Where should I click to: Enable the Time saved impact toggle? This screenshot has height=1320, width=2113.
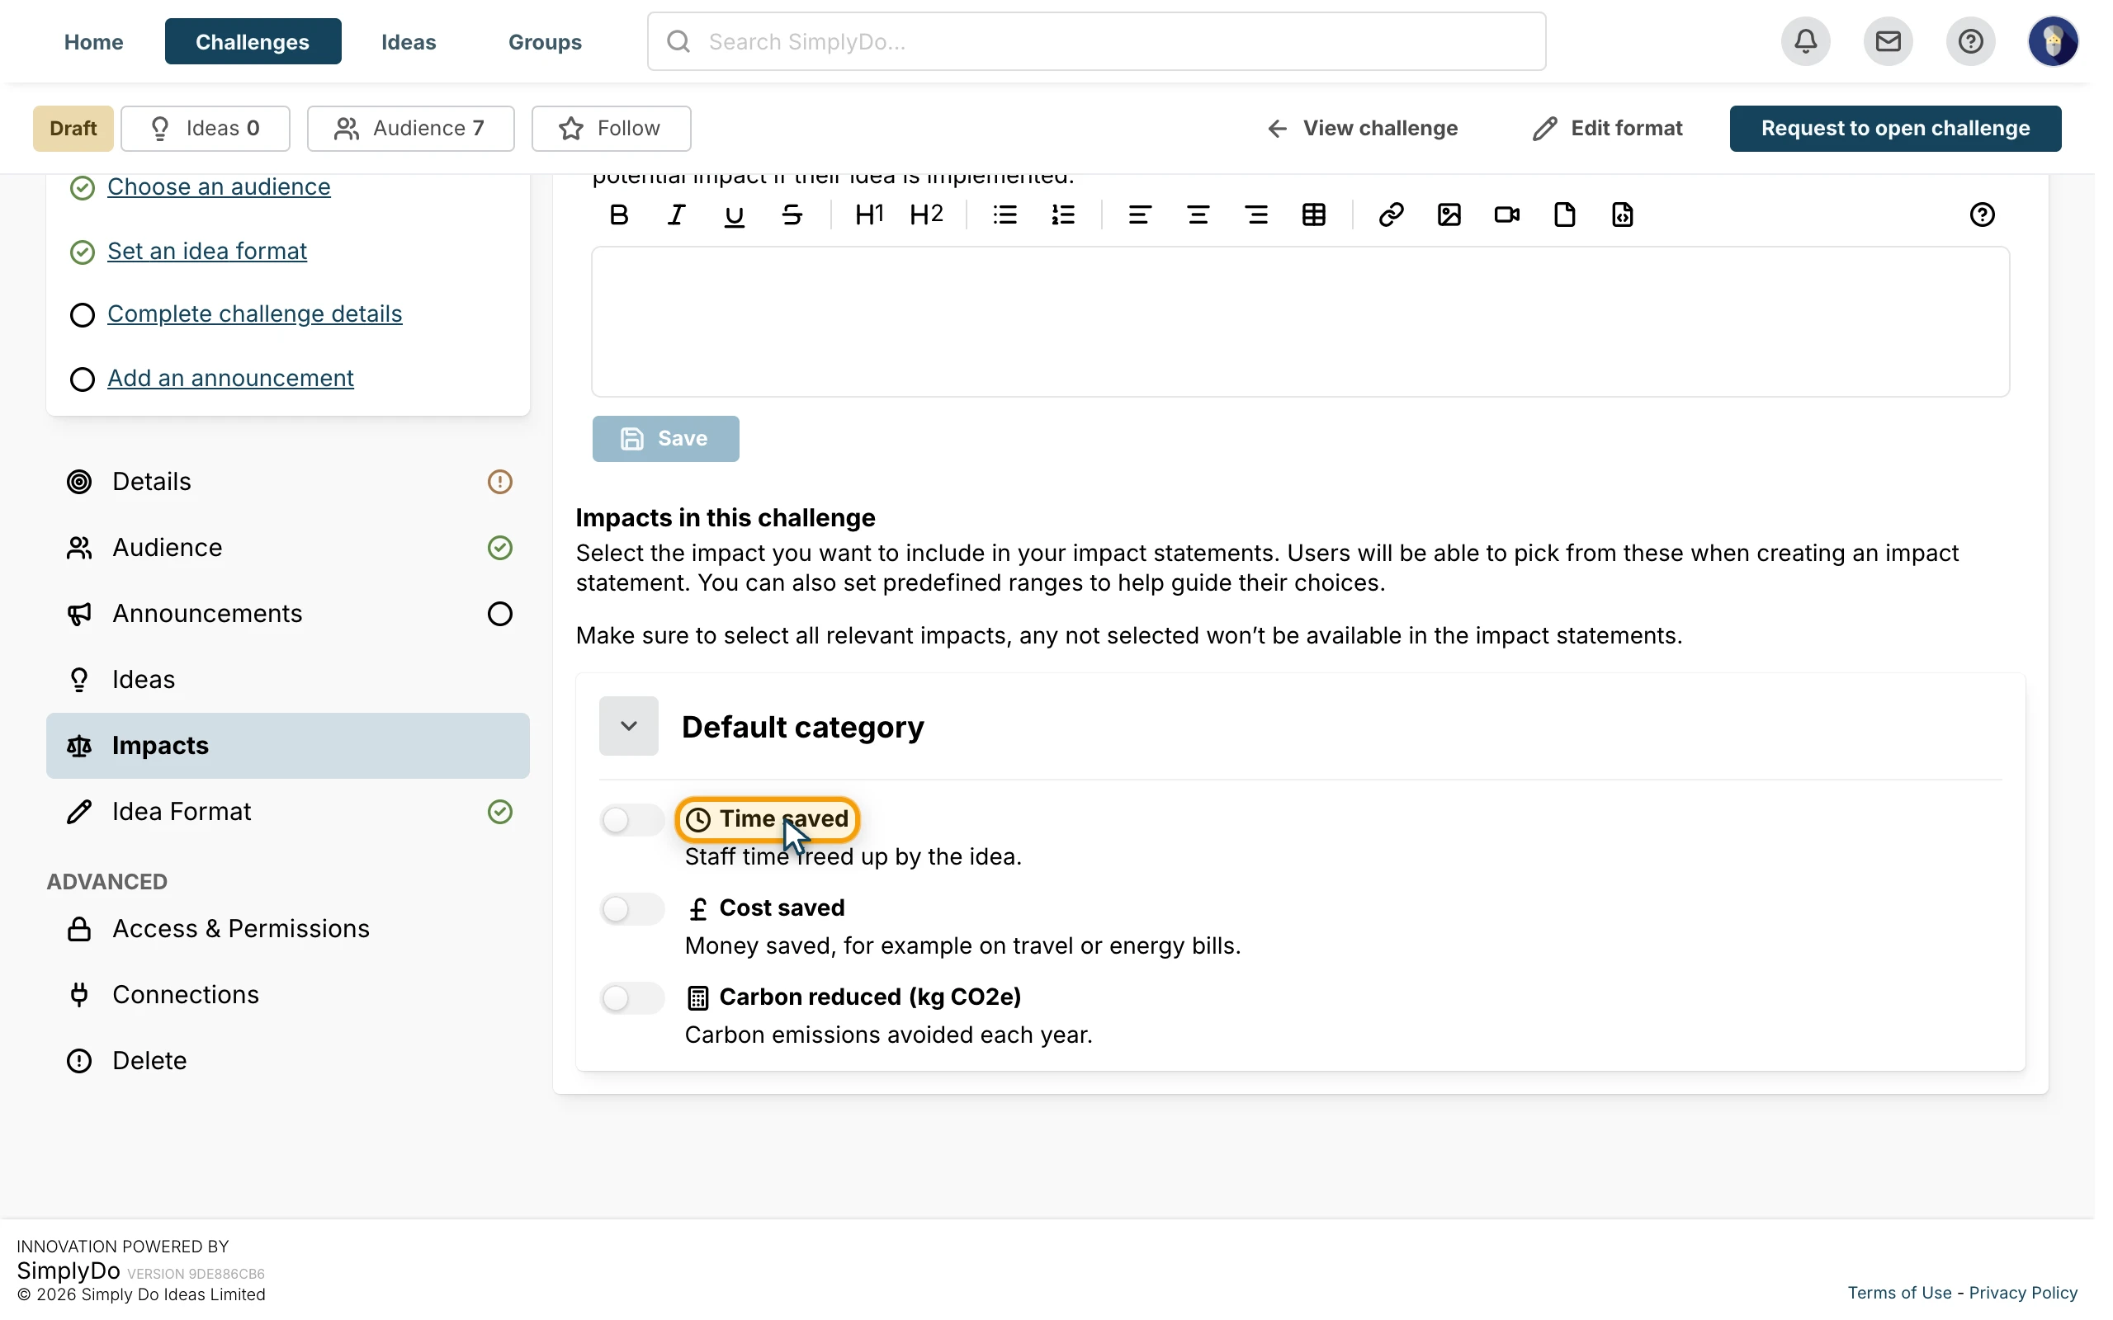point(631,820)
